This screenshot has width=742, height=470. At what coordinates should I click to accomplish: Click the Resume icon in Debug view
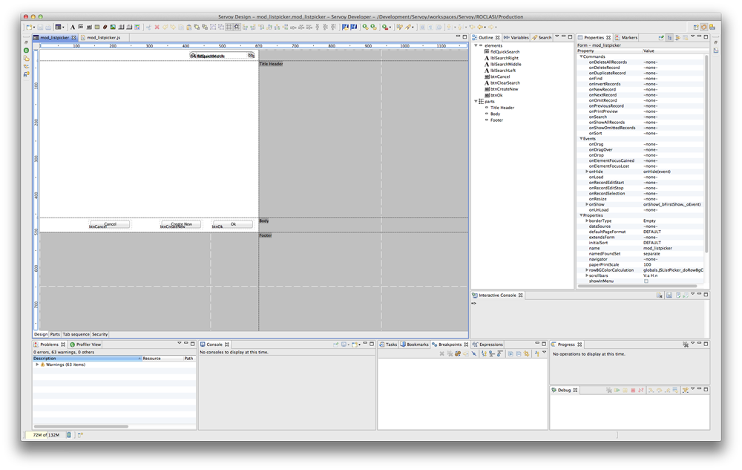click(x=617, y=391)
